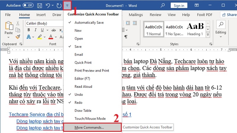237x133 pixels.
Task: Expand the Text Effects dropdown arrow
Action: [33, 37]
